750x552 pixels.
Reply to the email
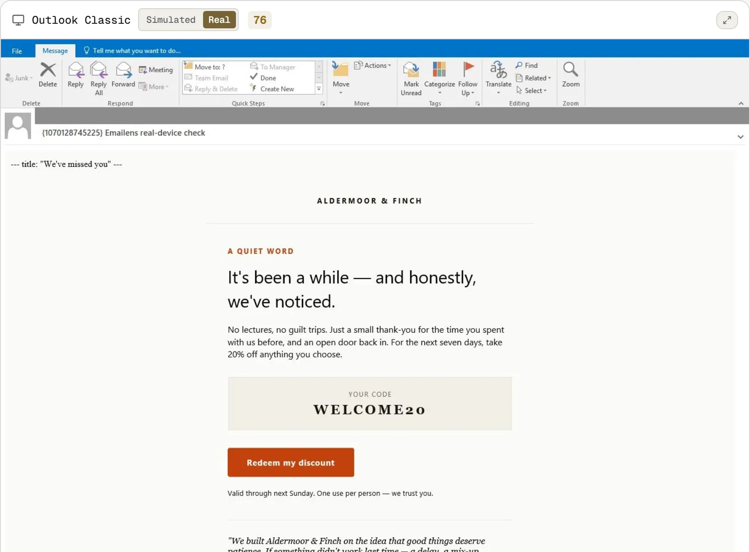[75, 74]
